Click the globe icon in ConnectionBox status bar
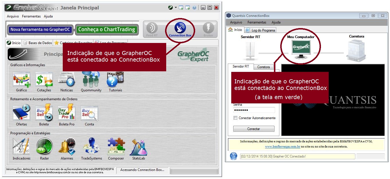The width and height of the screenshot is (390, 179). pyautogui.click(x=234, y=156)
